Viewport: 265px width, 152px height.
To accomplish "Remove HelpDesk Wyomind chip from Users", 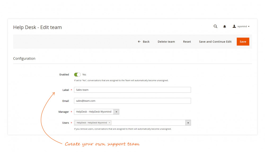I will pyautogui.click(x=109, y=123).
